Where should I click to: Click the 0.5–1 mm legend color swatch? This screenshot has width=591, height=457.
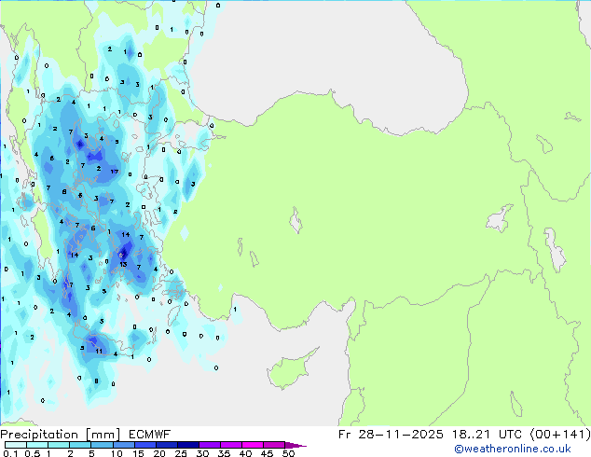(x=37, y=445)
